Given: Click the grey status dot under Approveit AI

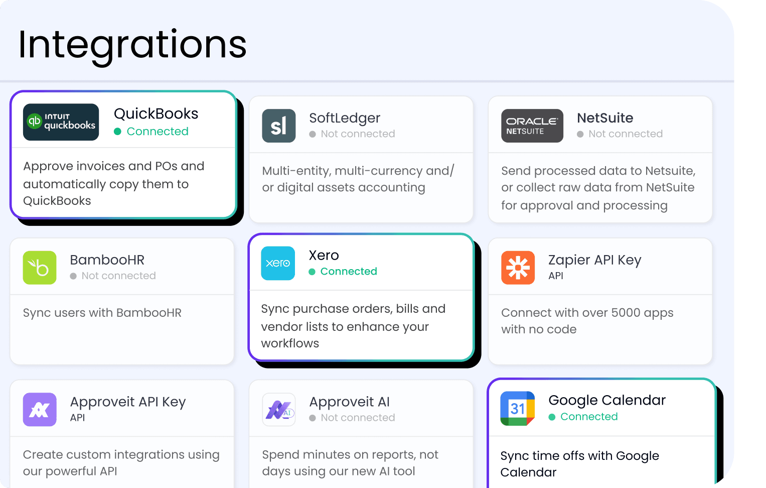Looking at the screenshot, I should coord(313,418).
